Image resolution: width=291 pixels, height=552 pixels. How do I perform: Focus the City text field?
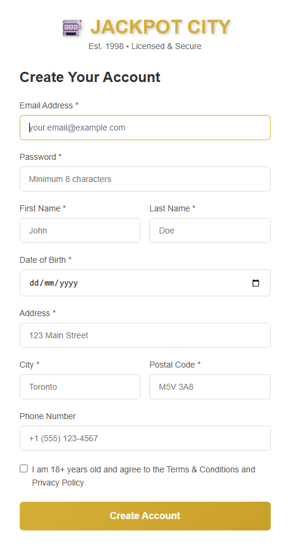(x=80, y=387)
